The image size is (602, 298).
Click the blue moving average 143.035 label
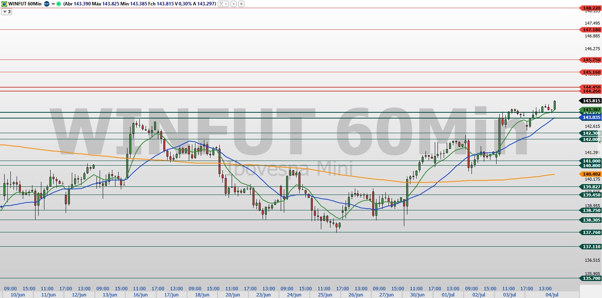pos(591,117)
